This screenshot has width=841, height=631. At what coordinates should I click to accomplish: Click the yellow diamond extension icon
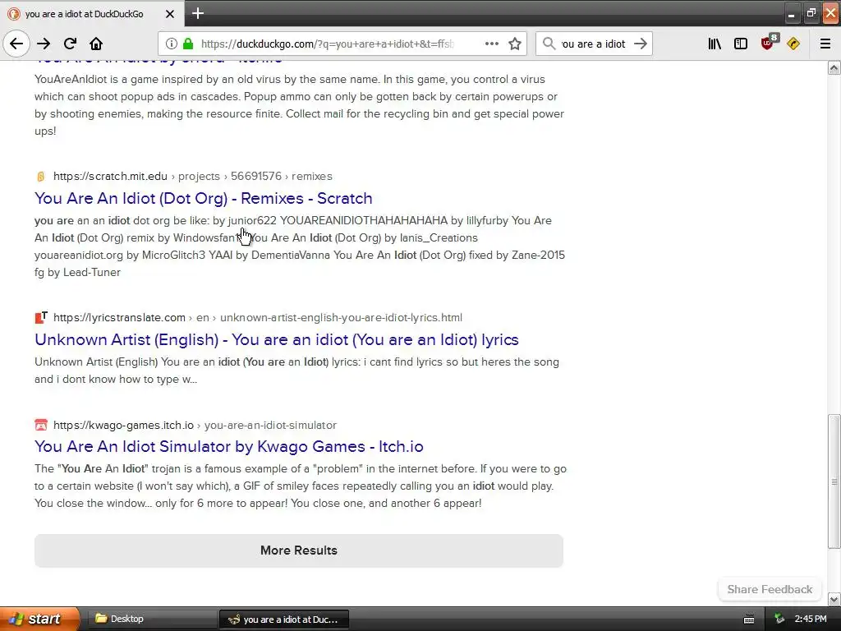coord(793,44)
